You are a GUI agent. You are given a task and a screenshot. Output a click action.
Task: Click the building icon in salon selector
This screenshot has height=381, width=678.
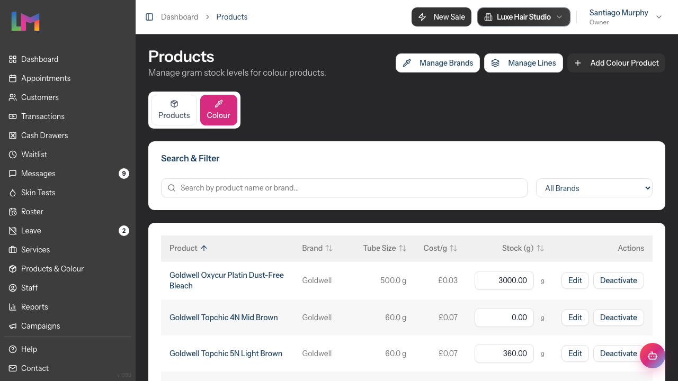coord(488,17)
